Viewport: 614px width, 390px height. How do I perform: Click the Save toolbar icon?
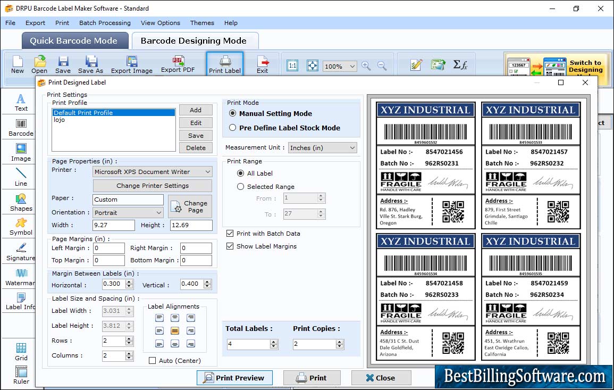(x=63, y=64)
